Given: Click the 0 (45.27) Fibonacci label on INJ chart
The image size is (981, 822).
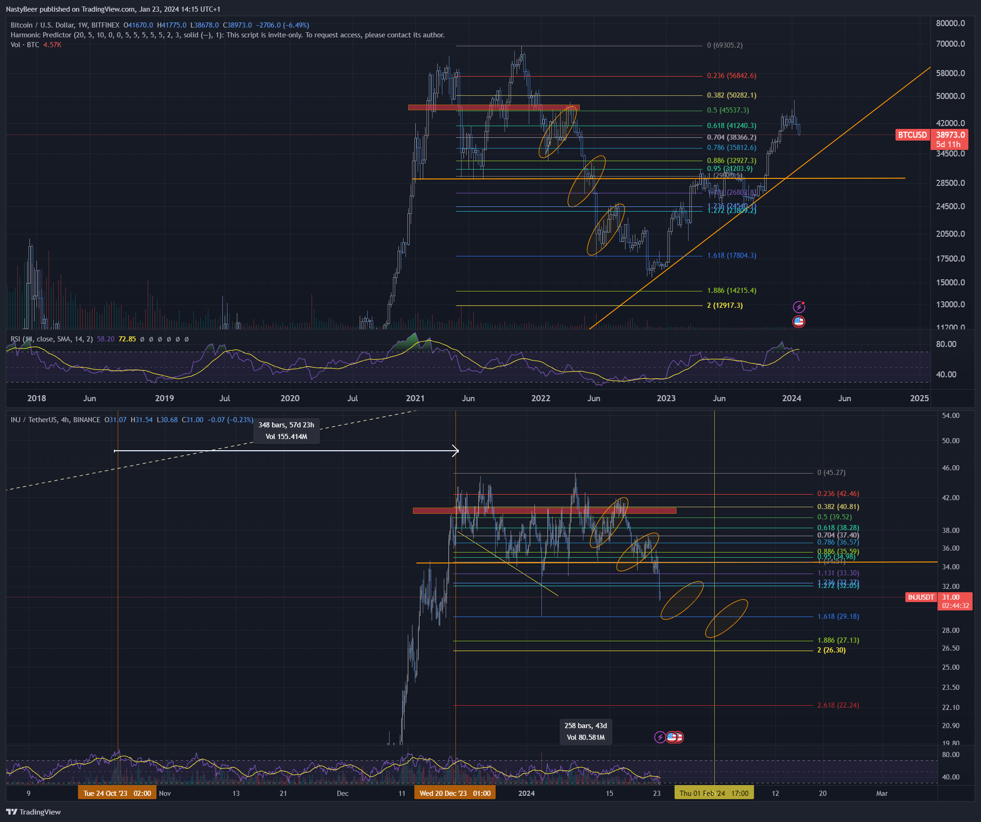Looking at the screenshot, I should tap(831, 473).
